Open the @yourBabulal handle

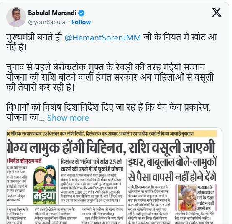coord(47,22)
